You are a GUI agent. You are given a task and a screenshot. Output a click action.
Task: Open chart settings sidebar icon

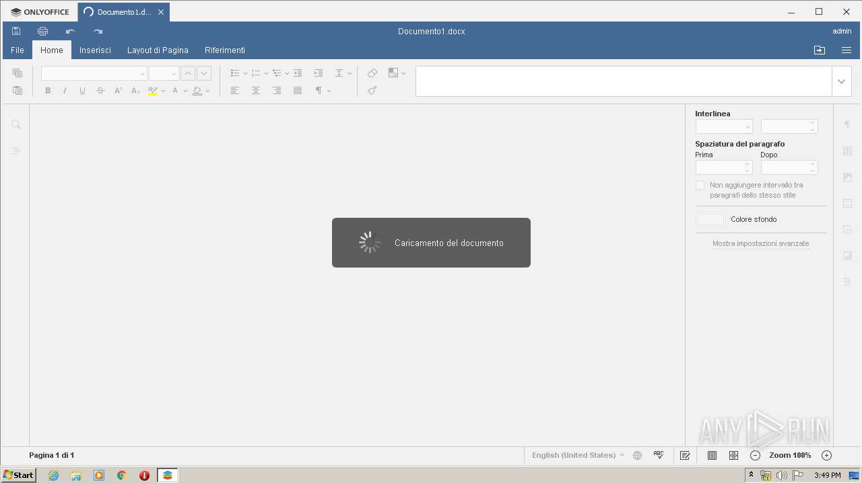[848, 255]
